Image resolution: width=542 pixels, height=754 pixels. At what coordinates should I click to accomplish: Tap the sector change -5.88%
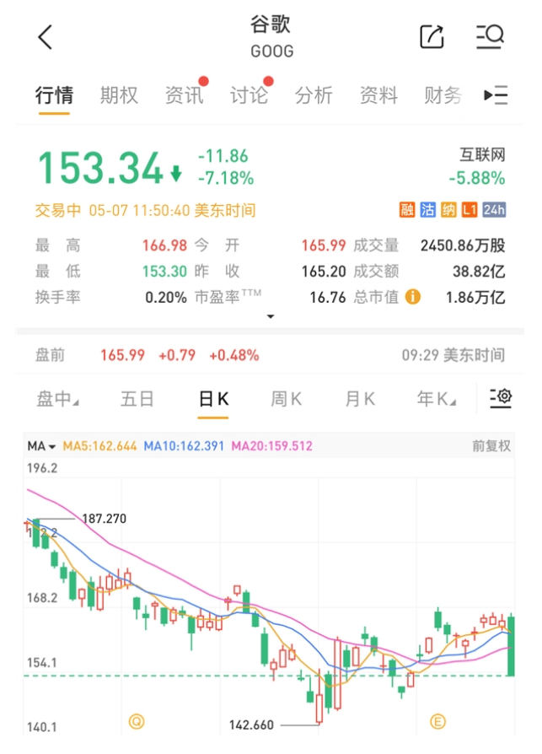477,178
